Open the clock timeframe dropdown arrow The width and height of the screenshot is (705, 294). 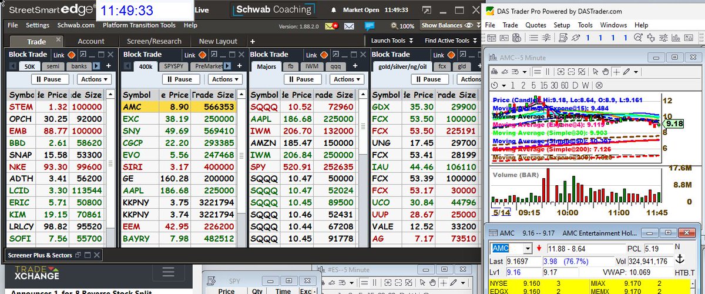(504, 85)
